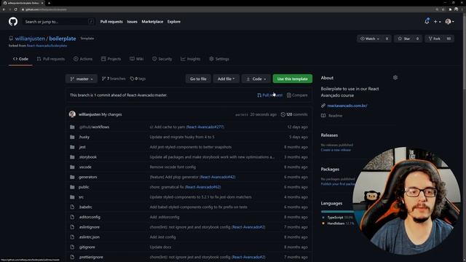This screenshot has height=262, width=466.
Task: Open the reactavancado.com.br link
Action: coord(347,106)
